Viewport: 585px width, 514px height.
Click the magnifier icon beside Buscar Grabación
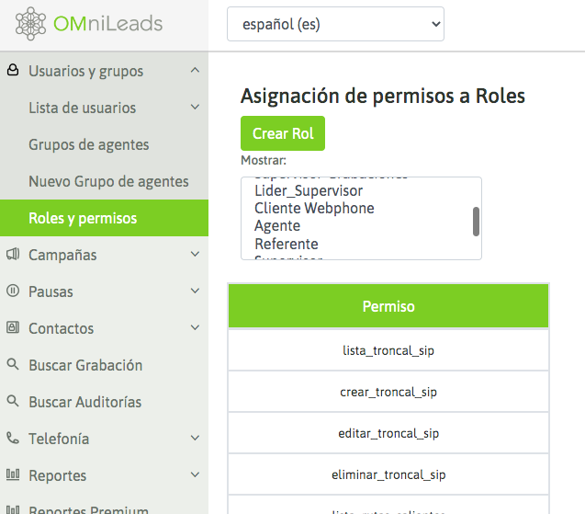tap(13, 365)
